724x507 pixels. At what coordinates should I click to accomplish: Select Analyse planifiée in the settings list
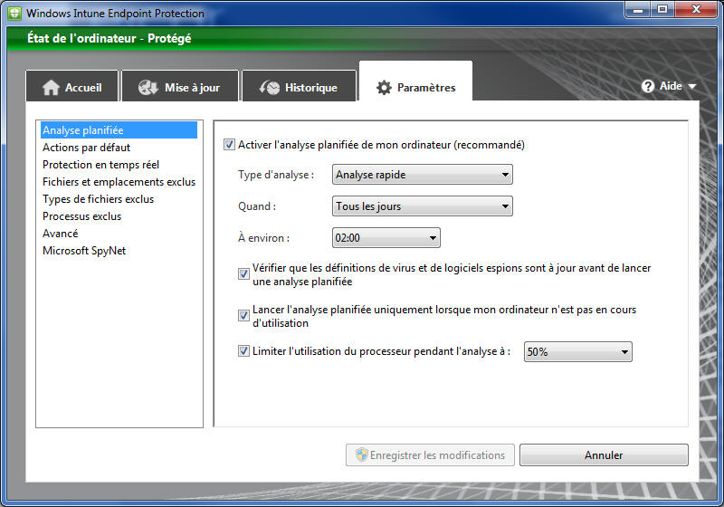(x=119, y=130)
